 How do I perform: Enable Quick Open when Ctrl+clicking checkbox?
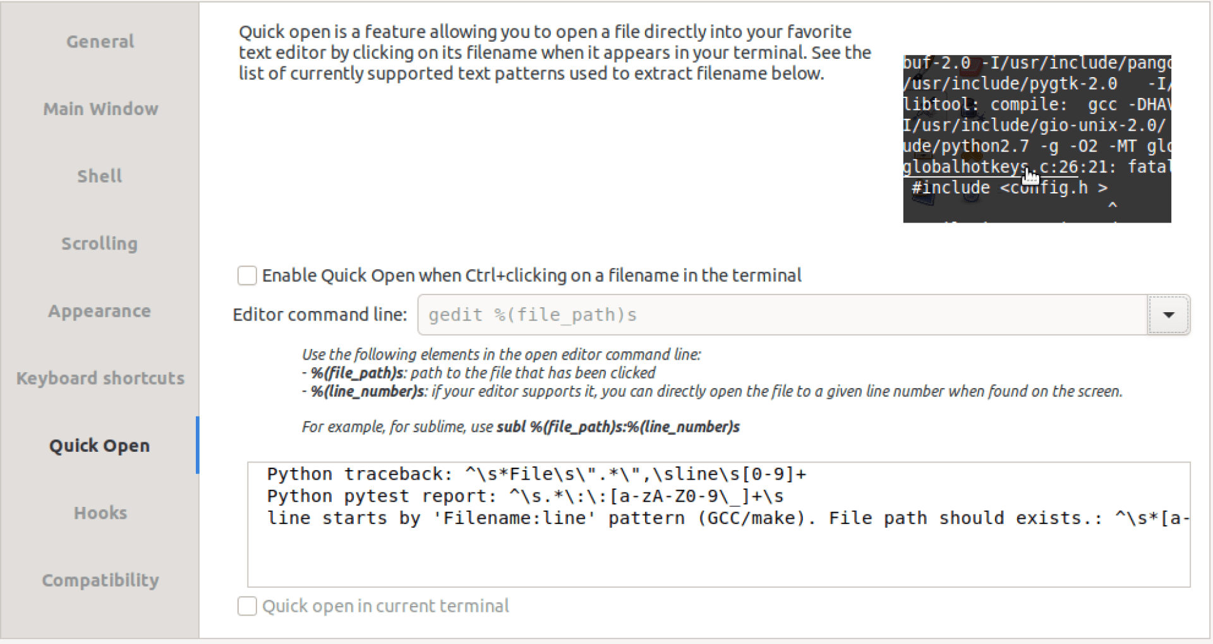click(x=246, y=275)
